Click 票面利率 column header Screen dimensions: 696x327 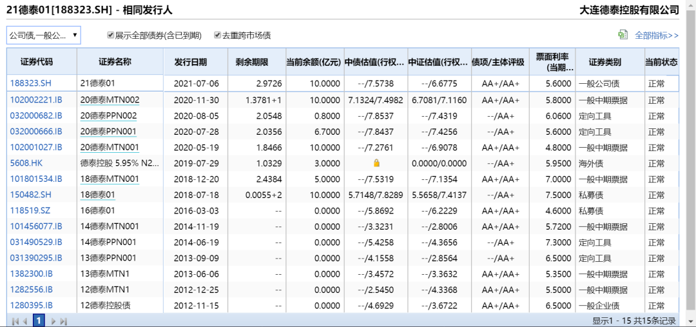pyautogui.click(x=550, y=62)
